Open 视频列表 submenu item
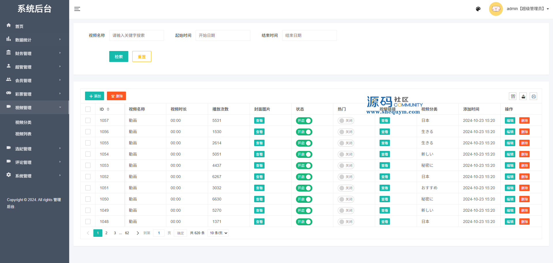This screenshot has width=553, height=263. click(23, 134)
